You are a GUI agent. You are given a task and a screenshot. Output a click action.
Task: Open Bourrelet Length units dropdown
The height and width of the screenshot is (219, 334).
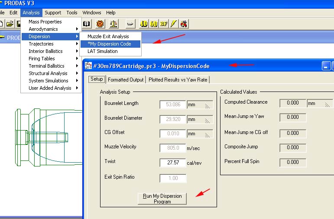coord(200,105)
